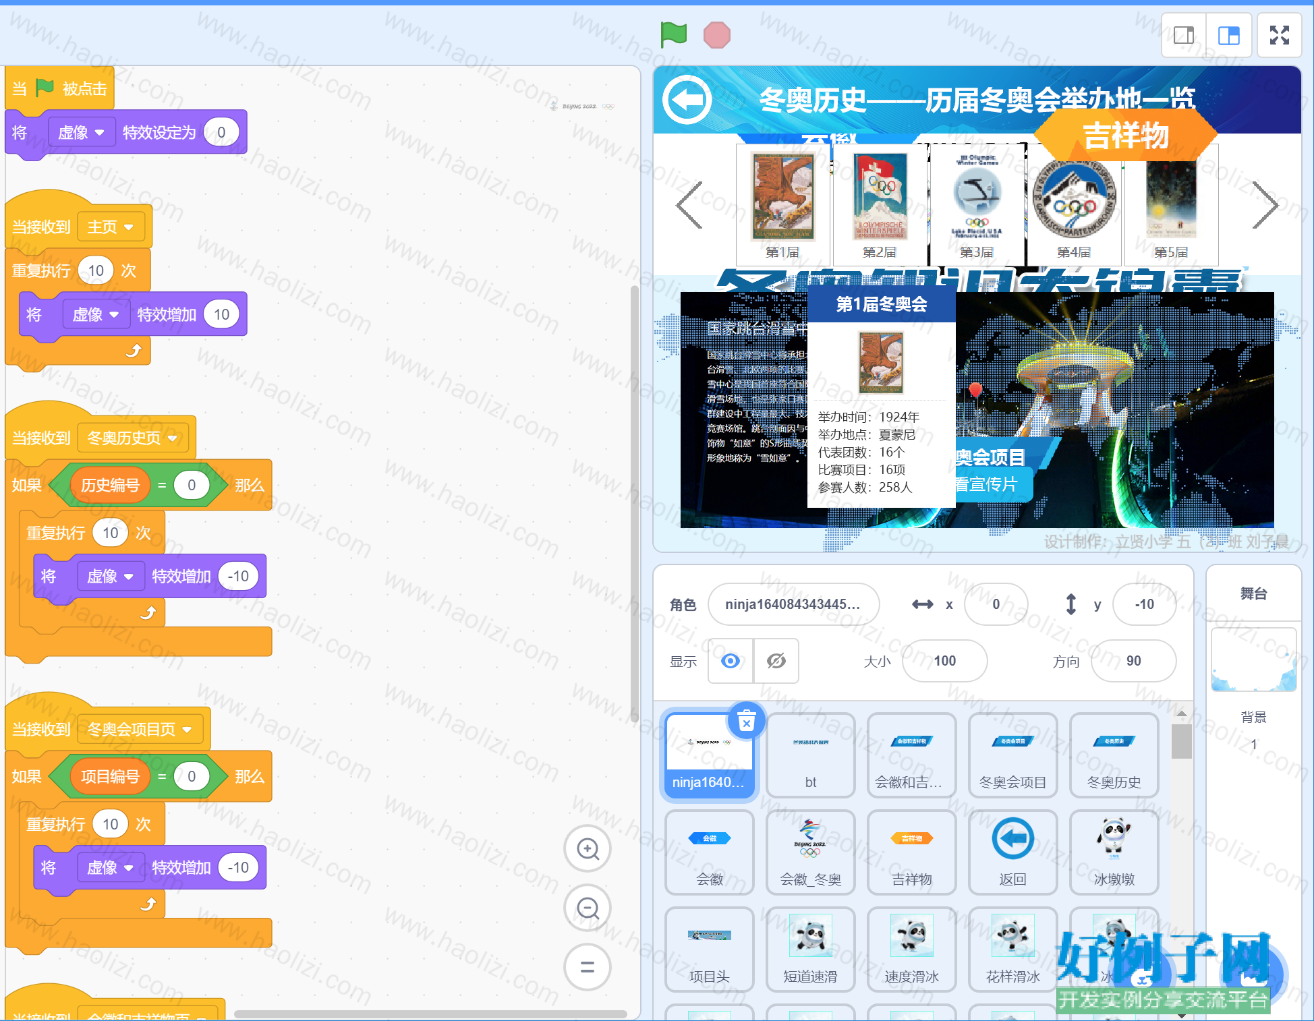Edit repeat count under 主页 hat block

pyautogui.click(x=96, y=270)
